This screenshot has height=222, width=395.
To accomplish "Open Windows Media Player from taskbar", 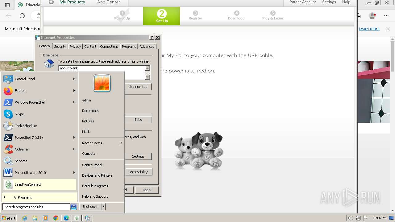I will [x=45, y=218].
